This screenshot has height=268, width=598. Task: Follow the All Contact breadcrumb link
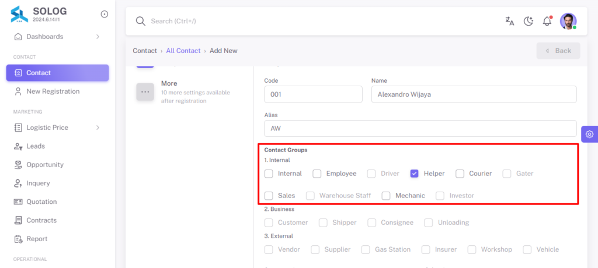[x=183, y=51]
